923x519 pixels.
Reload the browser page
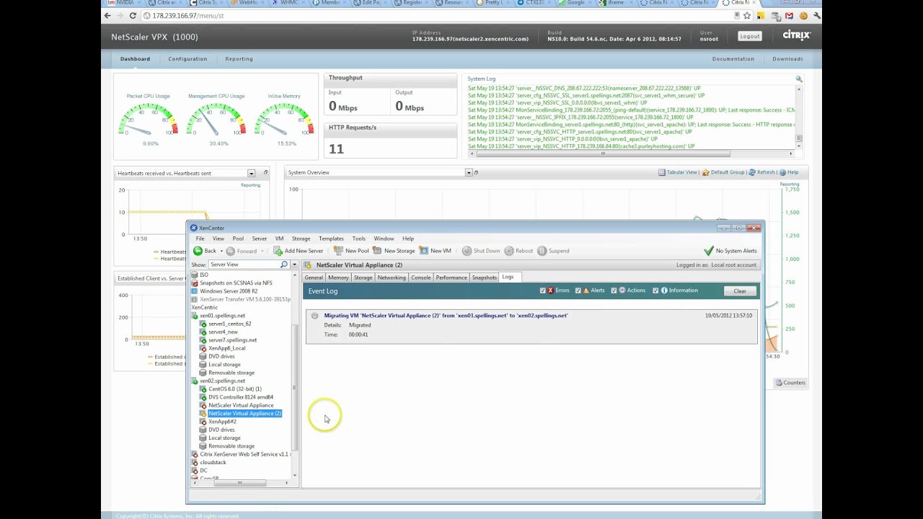(133, 15)
